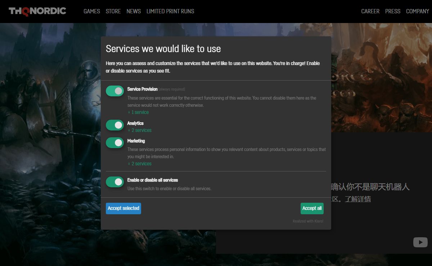432x266 pixels.
Task: Click the Marketing label
Action: click(136, 141)
